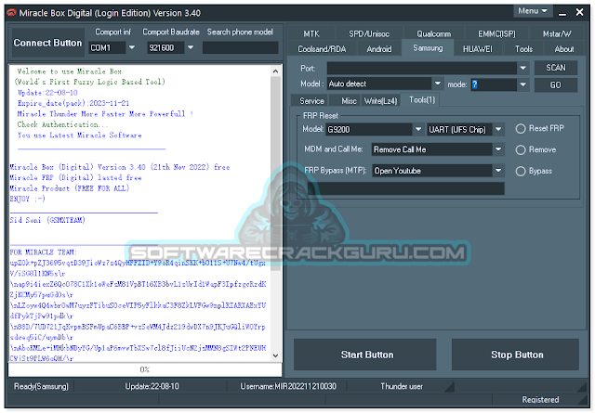Click the Ready(Samsung) status text
The width and height of the screenshot is (595, 413).
click(x=41, y=386)
